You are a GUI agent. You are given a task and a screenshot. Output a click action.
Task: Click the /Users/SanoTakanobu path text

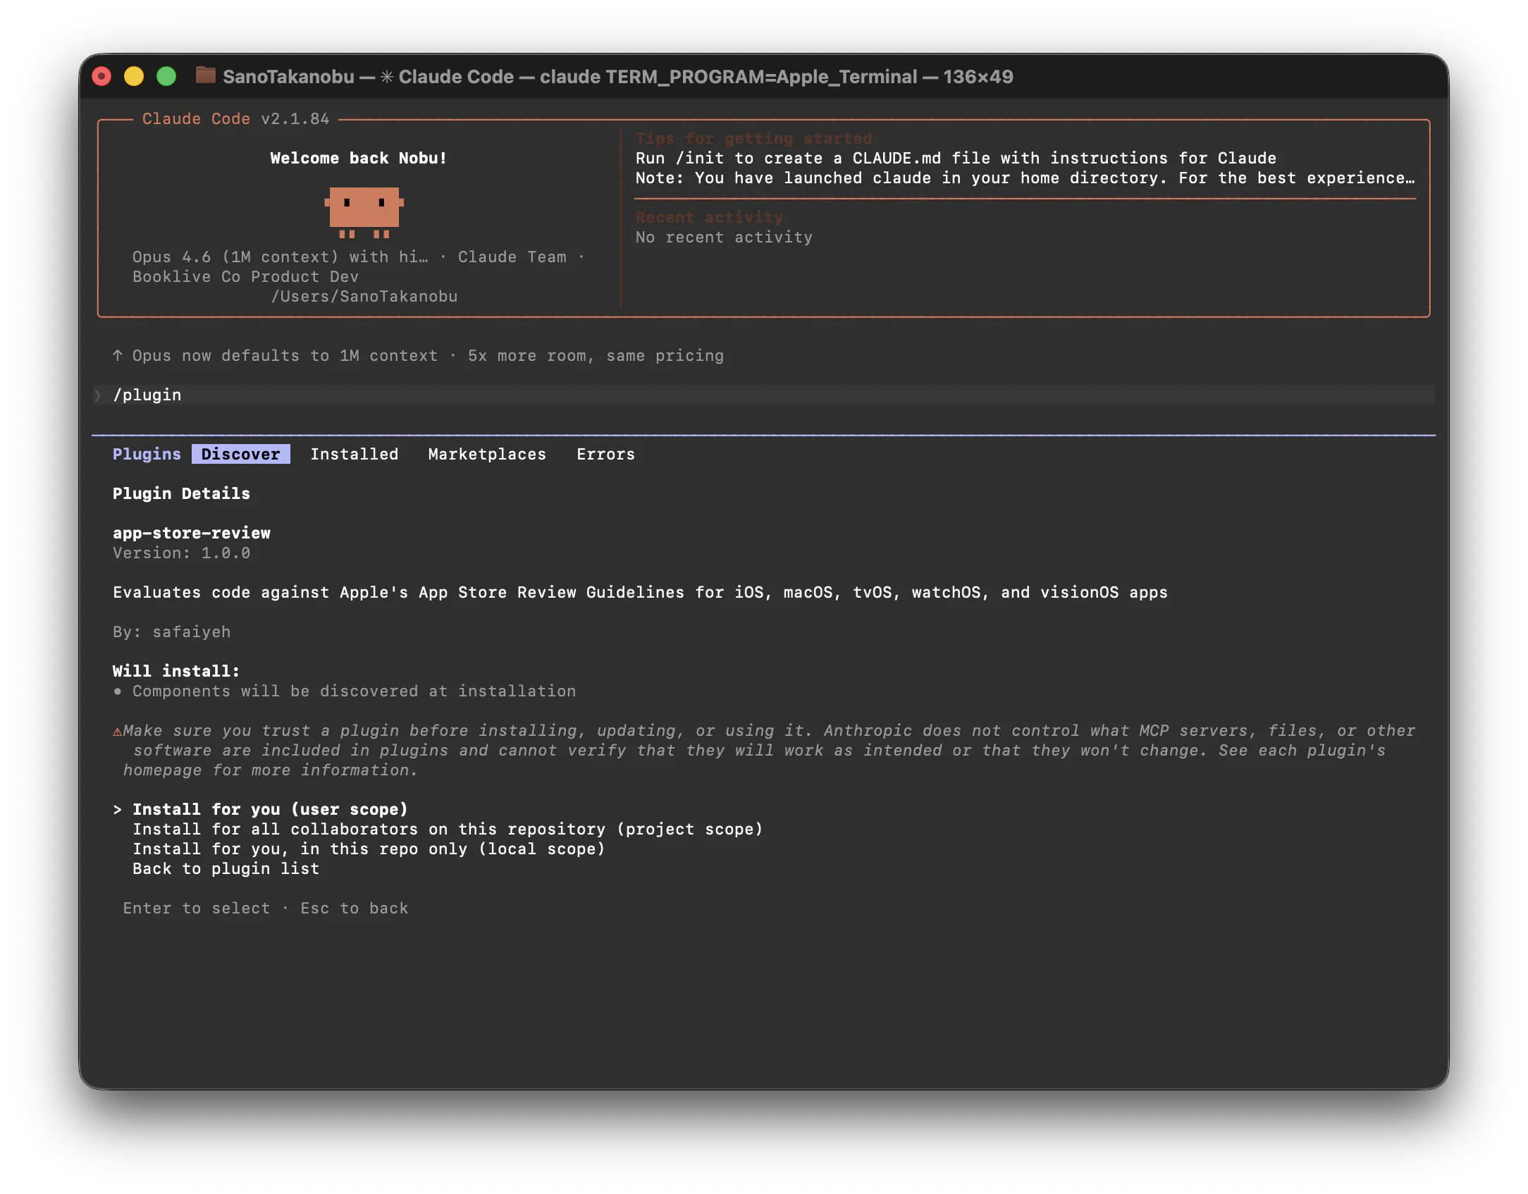coord(364,296)
